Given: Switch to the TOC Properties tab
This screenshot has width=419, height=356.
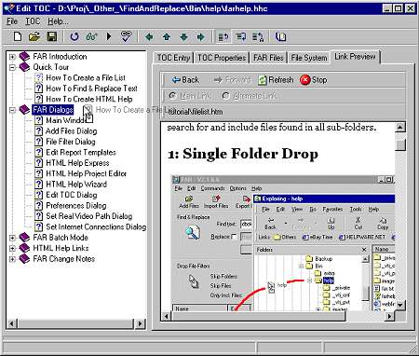Looking at the screenshot, I should 222,58.
